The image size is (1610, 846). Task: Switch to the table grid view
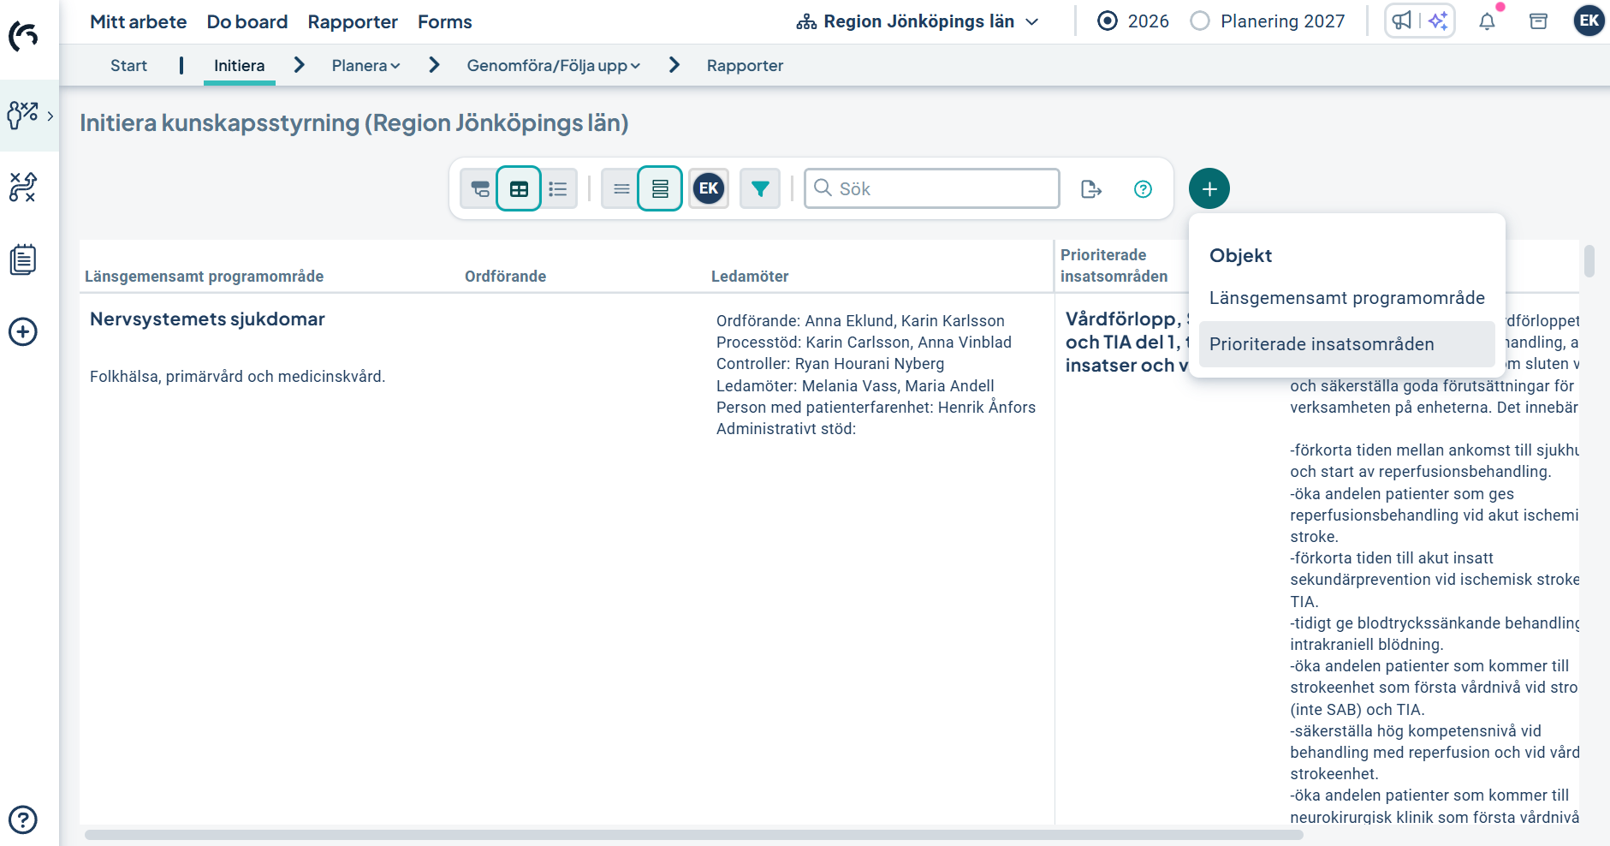[x=519, y=189]
